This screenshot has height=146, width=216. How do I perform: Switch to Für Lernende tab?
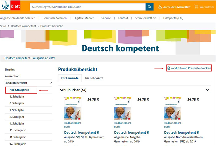click(x=70, y=78)
